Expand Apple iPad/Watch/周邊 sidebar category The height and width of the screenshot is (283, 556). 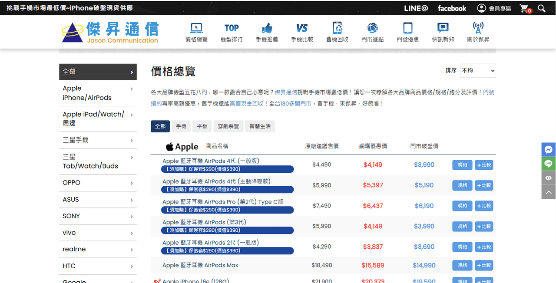pyautogui.click(x=98, y=118)
